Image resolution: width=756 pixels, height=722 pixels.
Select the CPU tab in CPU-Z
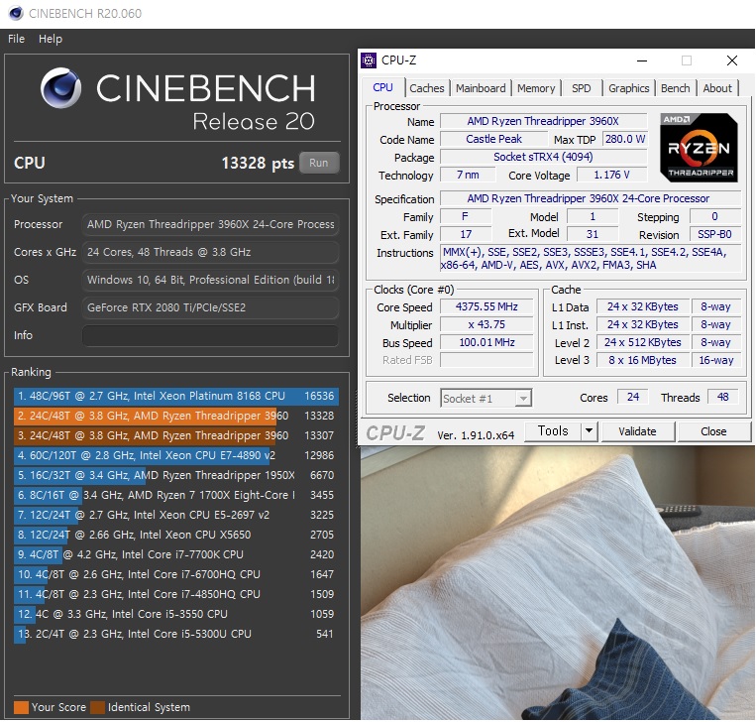[382, 87]
